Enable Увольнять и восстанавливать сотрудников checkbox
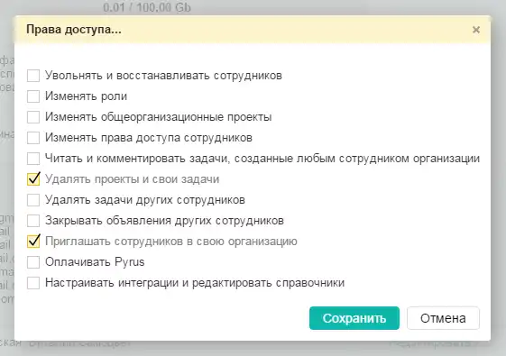506x356 pixels. click(x=33, y=76)
